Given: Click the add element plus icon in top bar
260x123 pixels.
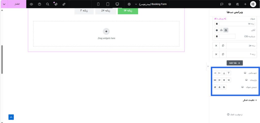Looking at the screenshot, I should coord(245,4).
